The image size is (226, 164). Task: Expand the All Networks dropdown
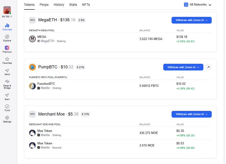tap(198, 5)
